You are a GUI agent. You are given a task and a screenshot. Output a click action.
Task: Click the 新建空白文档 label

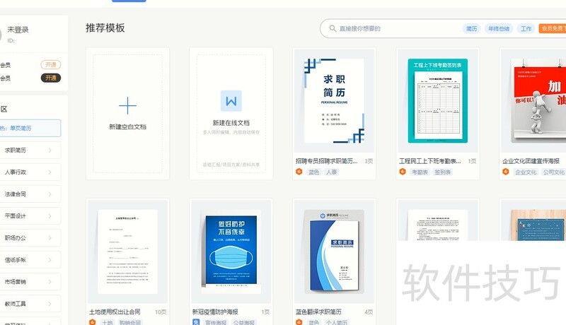[127, 127]
